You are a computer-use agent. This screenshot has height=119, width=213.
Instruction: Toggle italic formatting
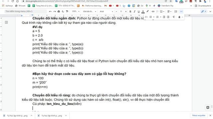click(134, 12)
